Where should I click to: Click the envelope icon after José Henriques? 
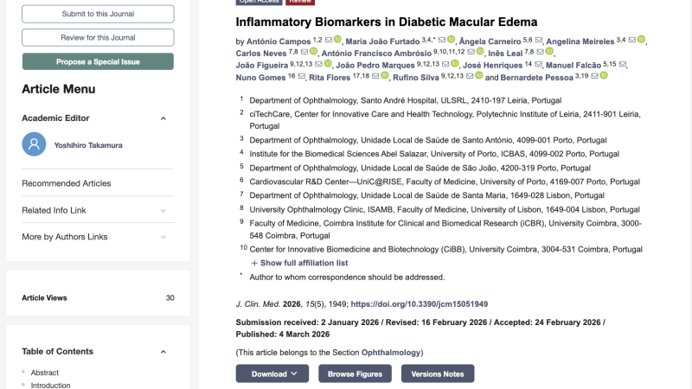(539, 64)
